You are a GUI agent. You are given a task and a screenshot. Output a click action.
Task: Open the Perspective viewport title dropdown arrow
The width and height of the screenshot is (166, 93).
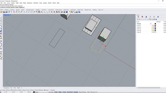[10, 15]
